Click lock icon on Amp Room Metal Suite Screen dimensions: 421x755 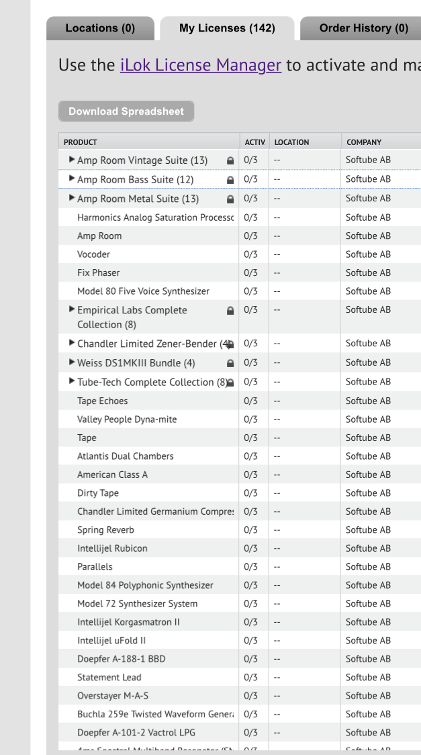pyautogui.click(x=230, y=199)
